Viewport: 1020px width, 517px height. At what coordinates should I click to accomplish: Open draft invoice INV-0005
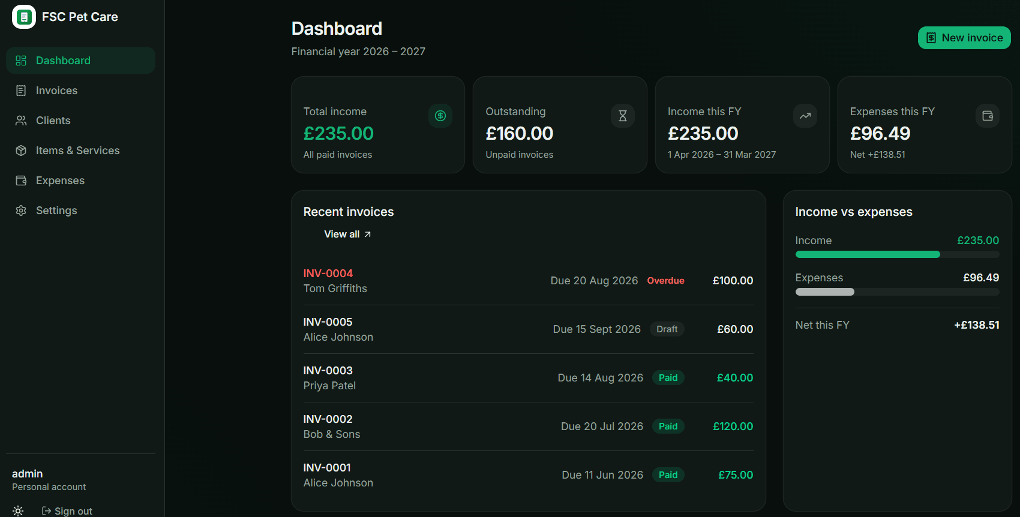[528, 329]
